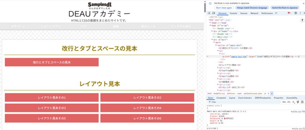This screenshot has height=130, width=305.
Task: Toggle the .cls element classes panel
Action: pyautogui.click(x=289, y=102)
